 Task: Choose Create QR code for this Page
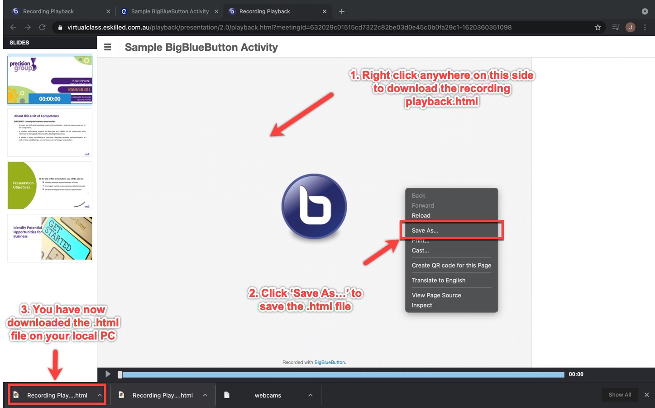(451, 265)
